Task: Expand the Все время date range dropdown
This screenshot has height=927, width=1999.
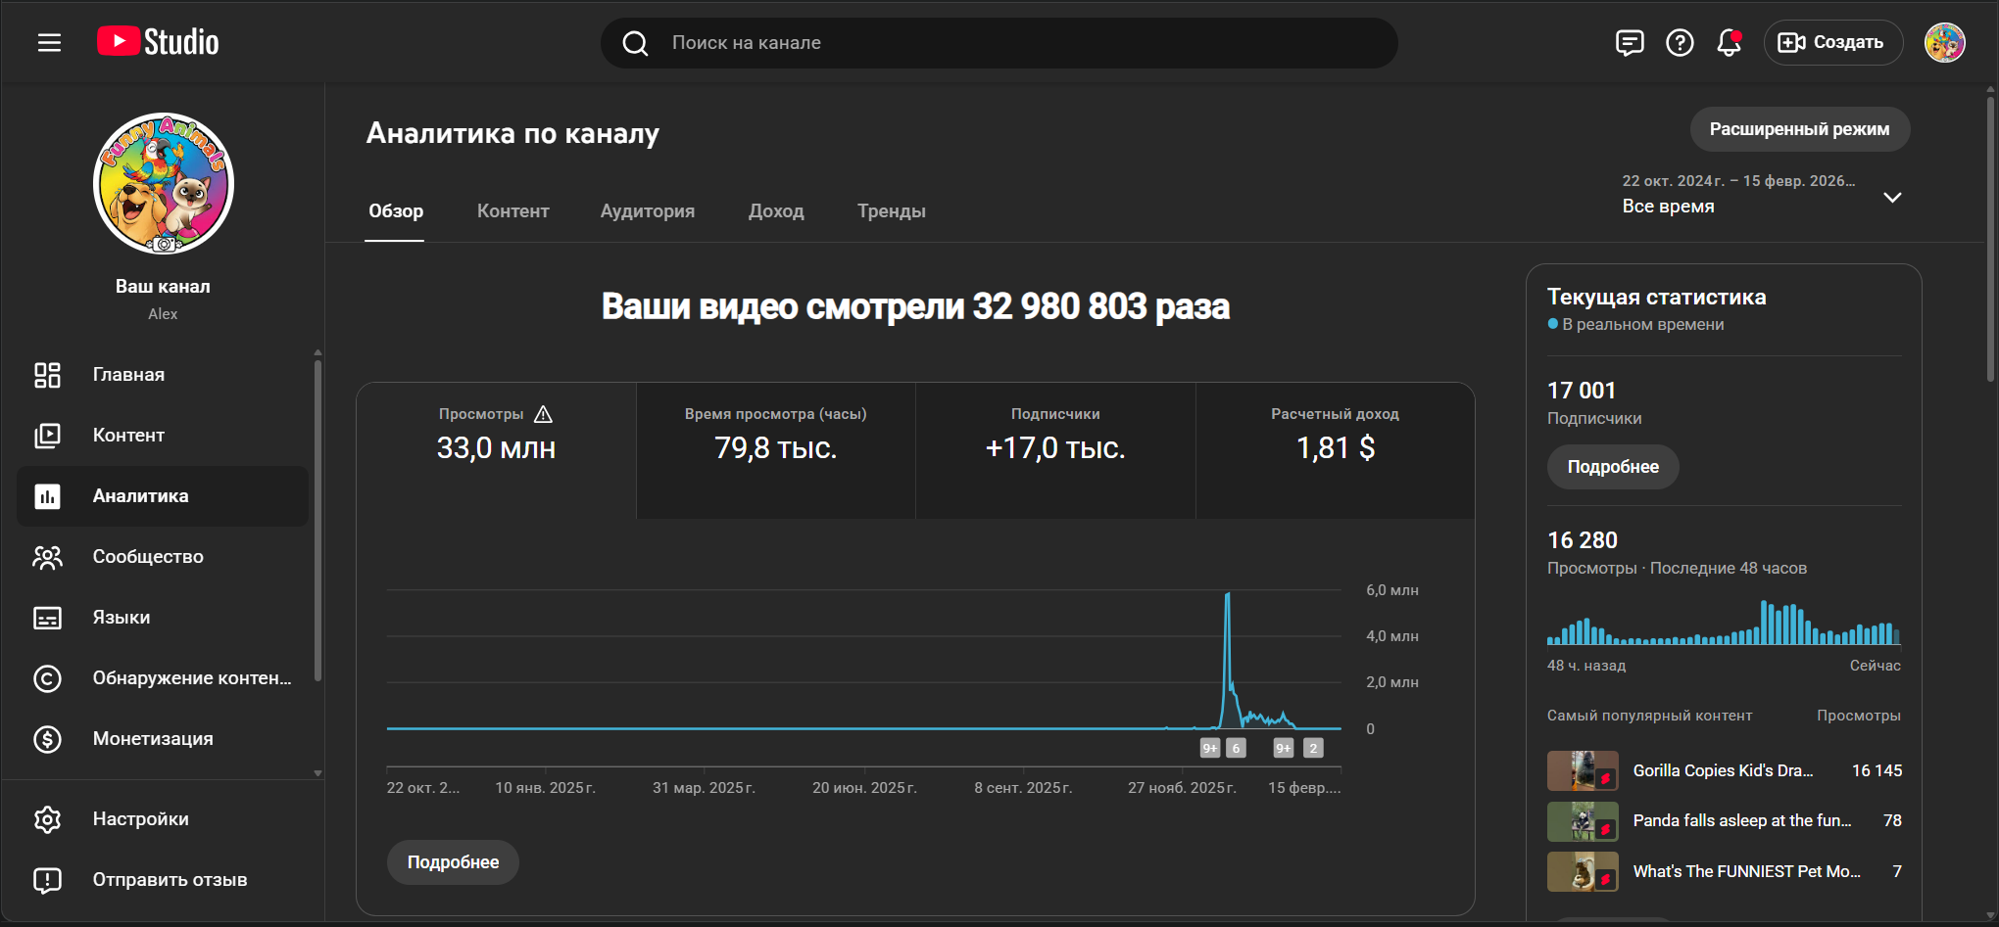Action: click(1892, 197)
